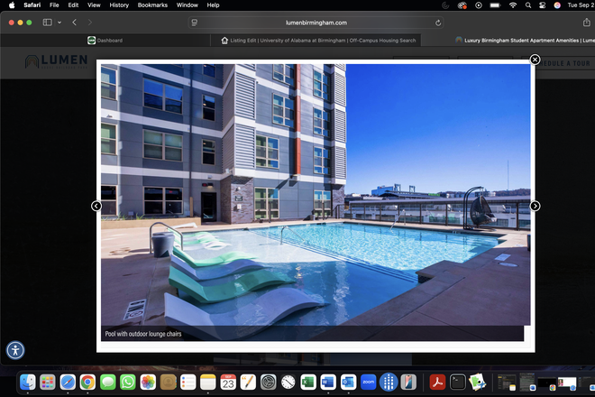The height and width of the screenshot is (397, 595).
Task: Open WhatsApp from the Dock
Action: click(128, 383)
